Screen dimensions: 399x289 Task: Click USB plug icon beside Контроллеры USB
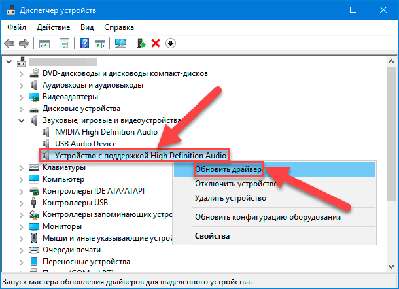33,203
